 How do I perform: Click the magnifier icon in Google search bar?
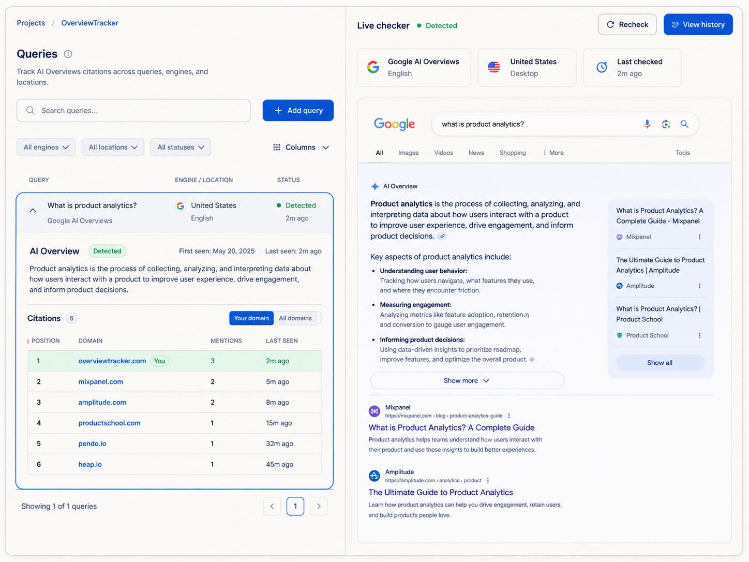click(x=684, y=124)
